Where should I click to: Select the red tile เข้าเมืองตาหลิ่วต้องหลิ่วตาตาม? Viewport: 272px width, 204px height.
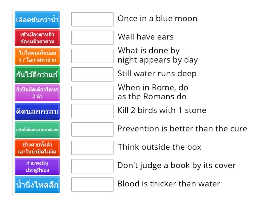click(37, 38)
